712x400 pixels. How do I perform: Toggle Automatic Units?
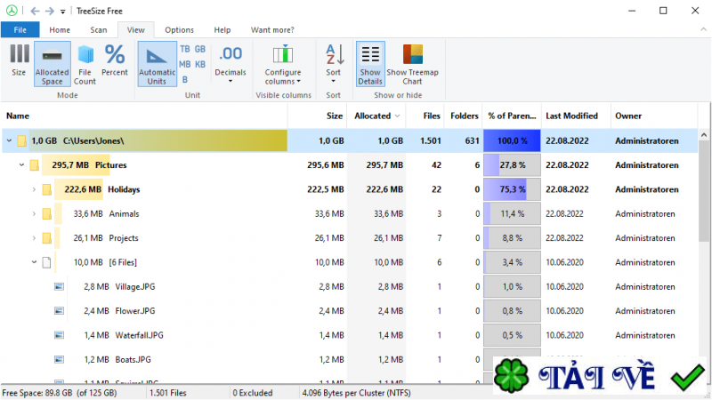158,63
